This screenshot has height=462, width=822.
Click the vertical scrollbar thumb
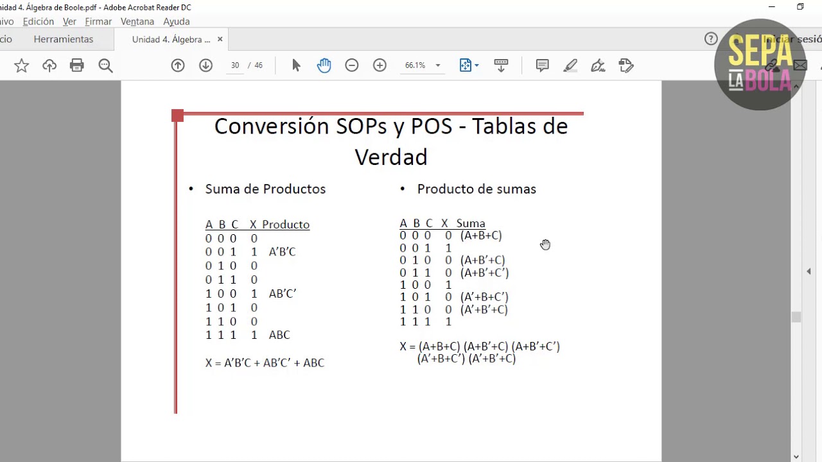tap(796, 317)
